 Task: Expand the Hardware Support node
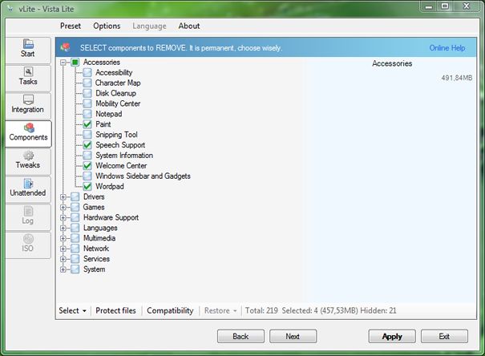[63, 218]
